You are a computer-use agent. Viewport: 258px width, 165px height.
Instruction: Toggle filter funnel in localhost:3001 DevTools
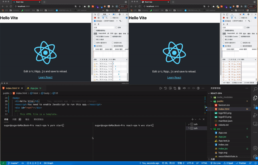pos(103,18)
